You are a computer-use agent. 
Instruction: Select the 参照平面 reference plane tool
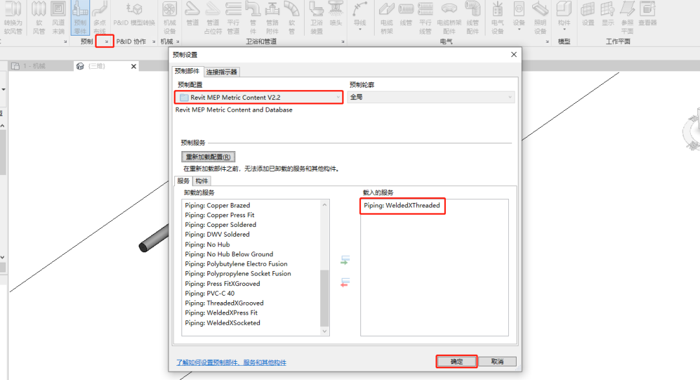click(x=627, y=18)
